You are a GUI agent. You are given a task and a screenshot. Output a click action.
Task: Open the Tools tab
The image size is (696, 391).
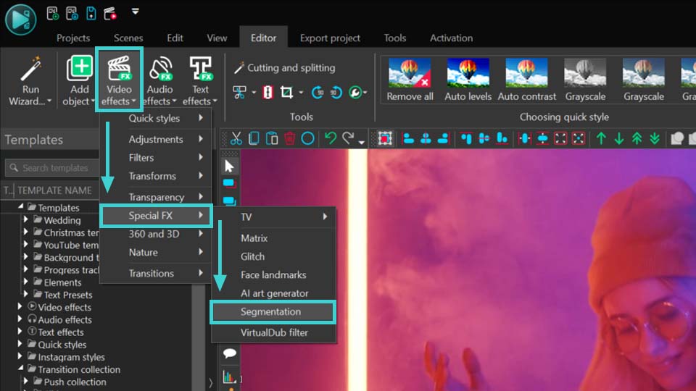tap(395, 38)
